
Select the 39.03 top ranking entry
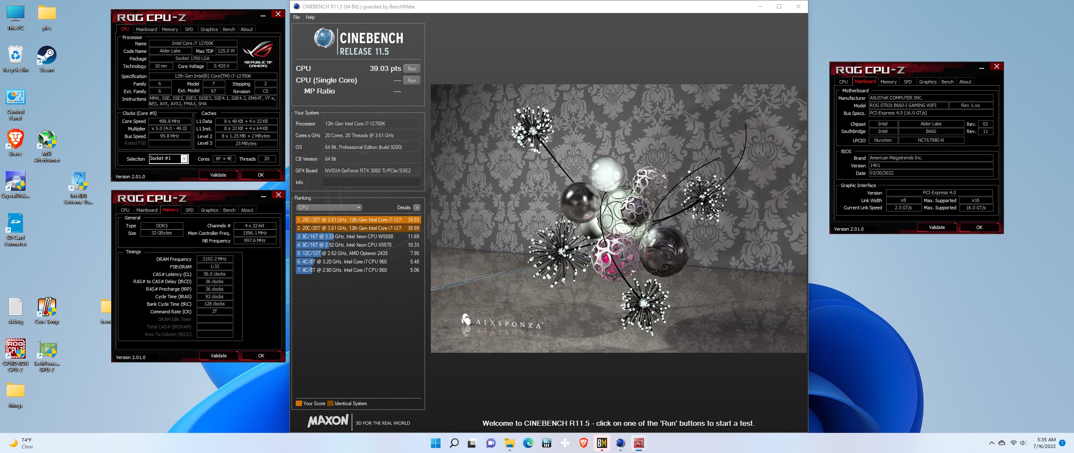[358, 220]
